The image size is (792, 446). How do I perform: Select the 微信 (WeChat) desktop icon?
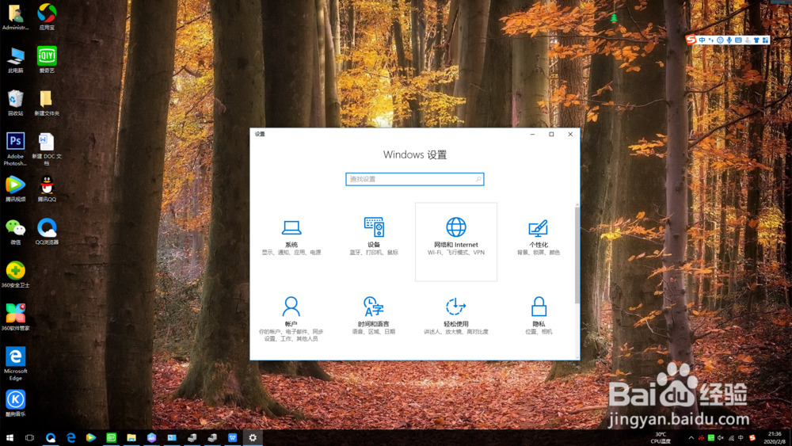(16, 231)
